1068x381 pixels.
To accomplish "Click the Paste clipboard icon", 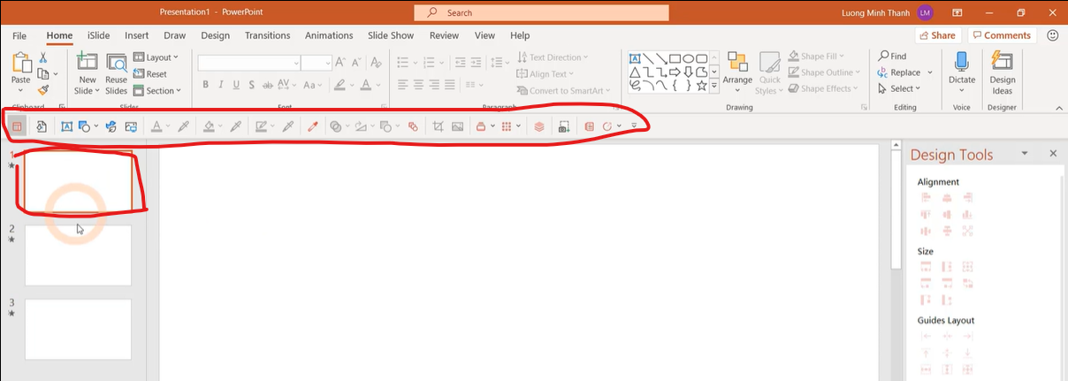I will click(x=20, y=64).
